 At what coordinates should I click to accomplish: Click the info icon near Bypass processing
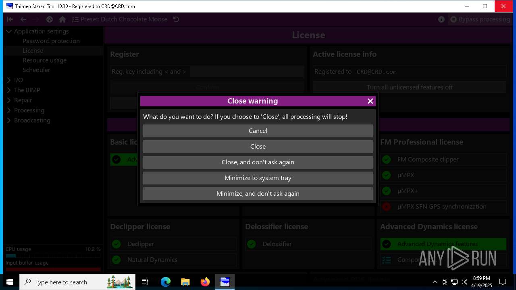click(441, 19)
